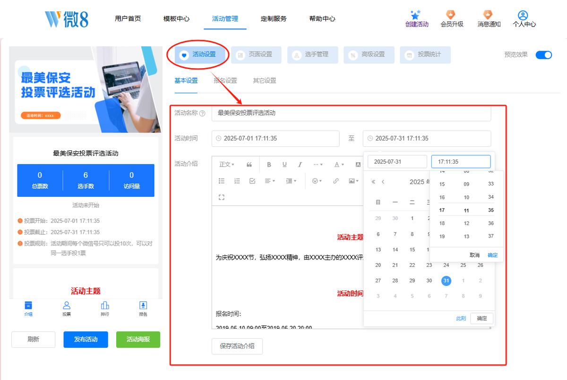Click the 活动海报 button
Image resolution: width=567 pixels, height=380 pixels.
tap(138, 339)
